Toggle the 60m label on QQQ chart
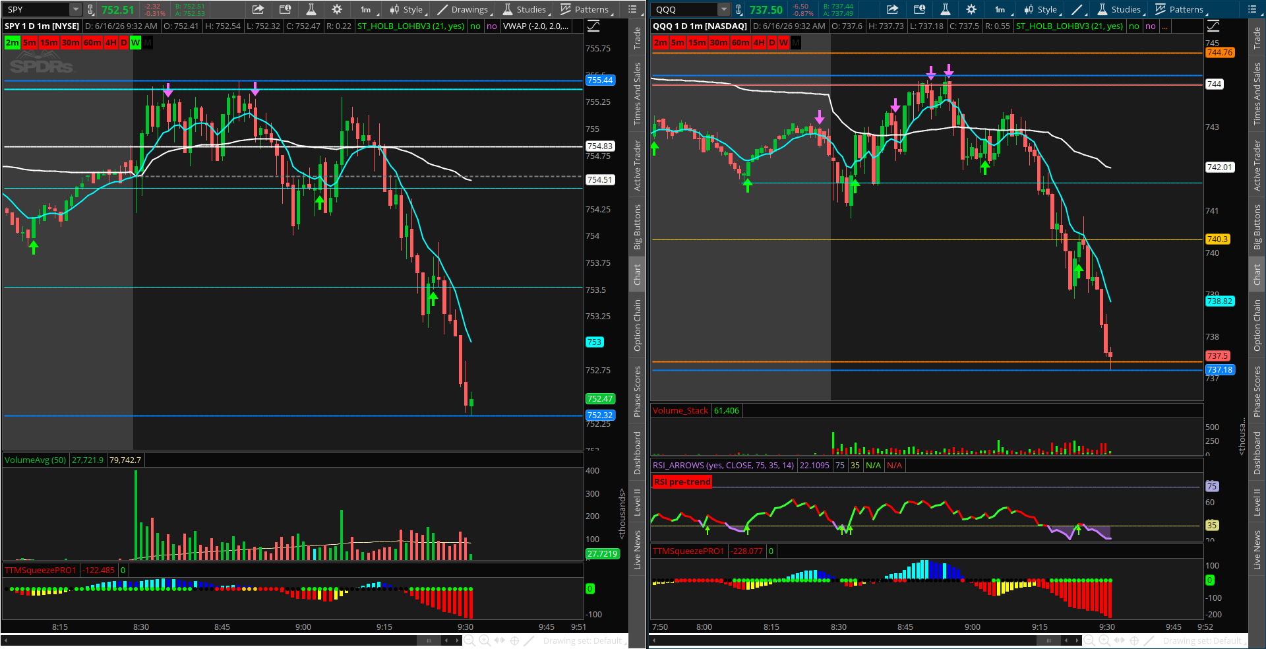 pyautogui.click(x=740, y=42)
